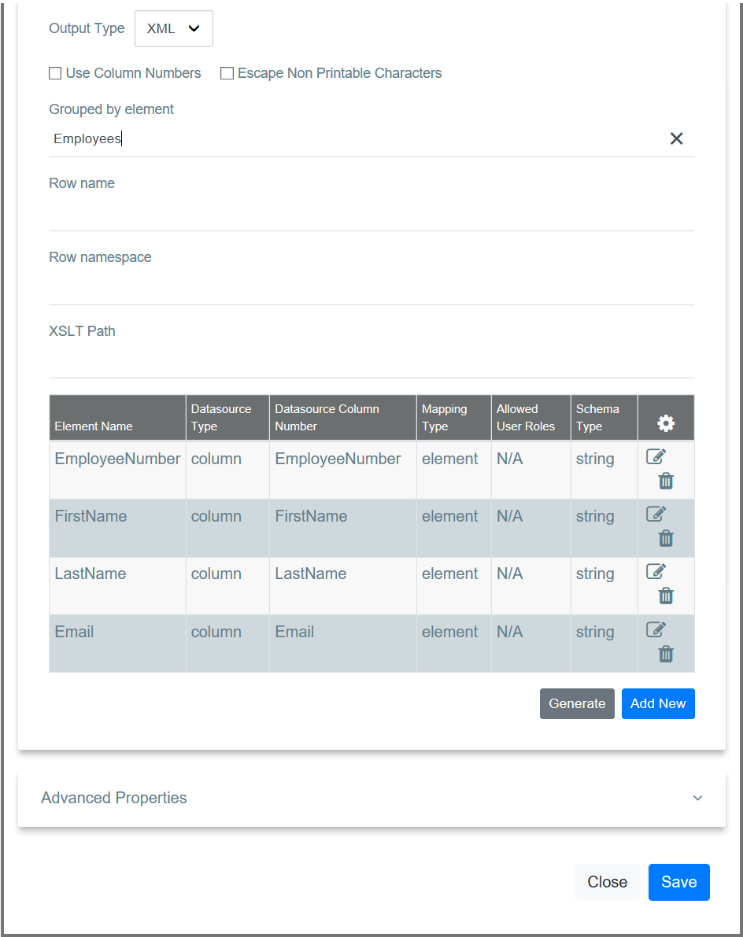Delete the FirstName element row
Viewport: 743px width, 937px height.
pyautogui.click(x=666, y=538)
